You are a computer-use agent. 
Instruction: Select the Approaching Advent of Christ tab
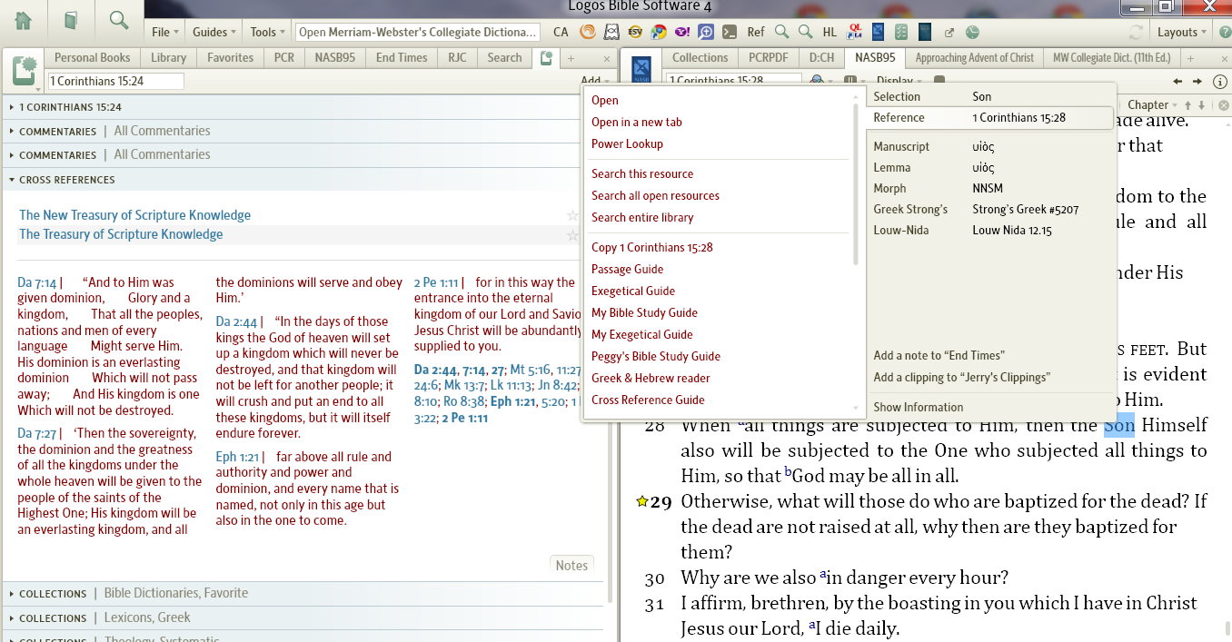tap(974, 57)
